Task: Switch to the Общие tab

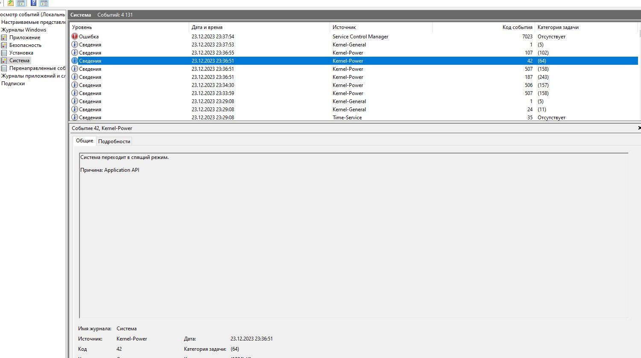Action: [85, 141]
